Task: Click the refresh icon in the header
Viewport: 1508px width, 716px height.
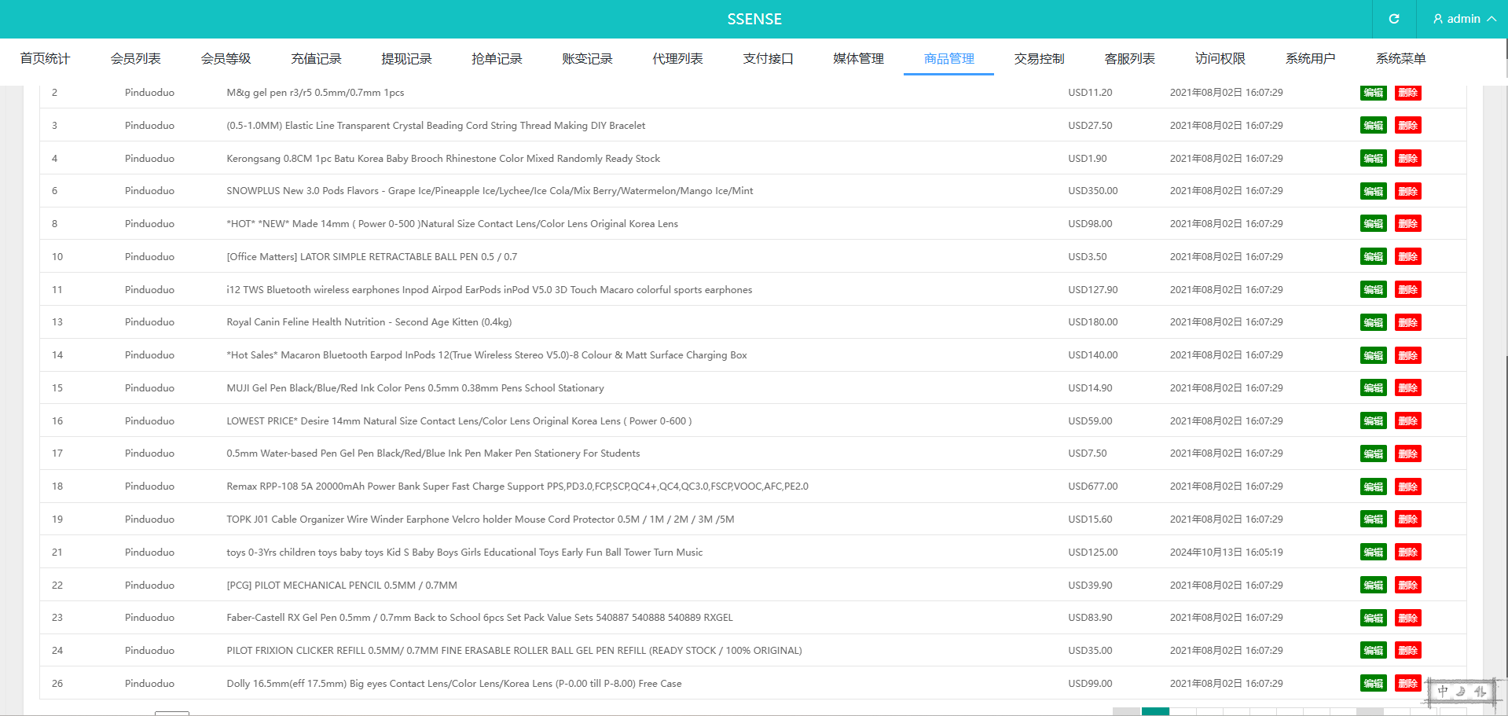Action: 1394,19
